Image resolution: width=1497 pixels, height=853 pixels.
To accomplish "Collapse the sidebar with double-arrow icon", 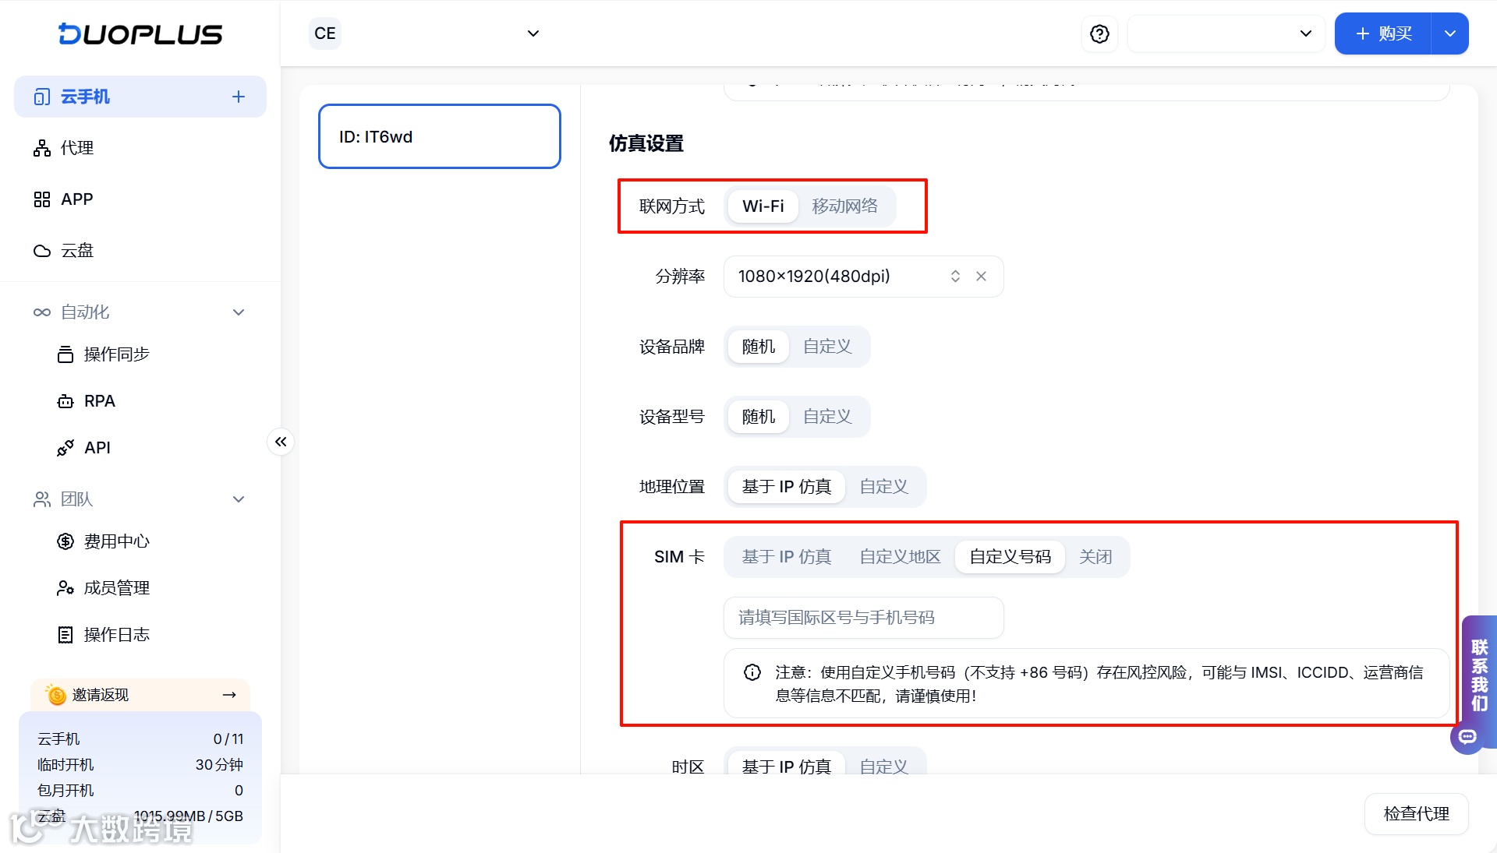I will coord(281,442).
